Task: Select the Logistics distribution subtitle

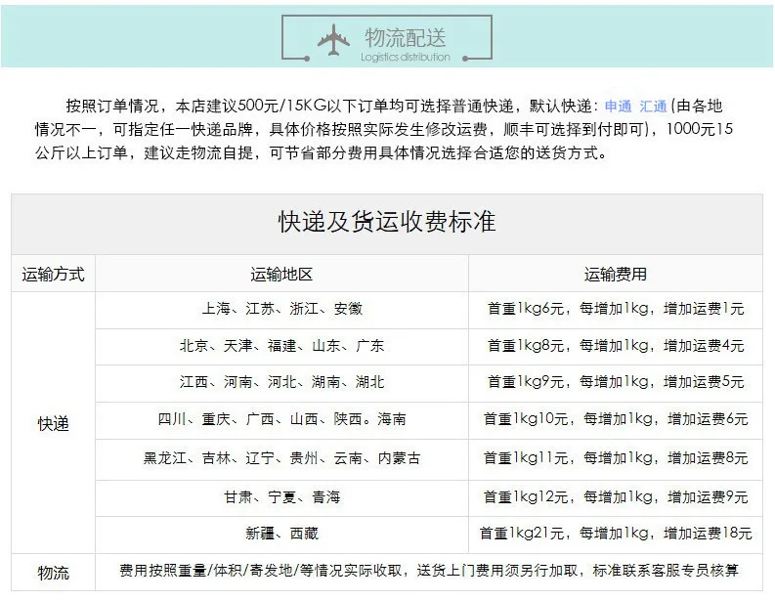Action: [x=406, y=57]
